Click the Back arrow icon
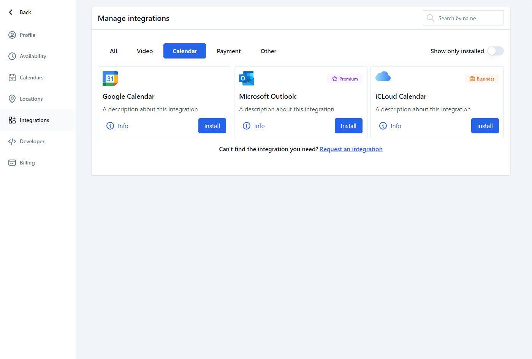 click(11, 12)
